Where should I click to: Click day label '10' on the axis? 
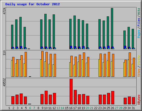pos(46,108)
